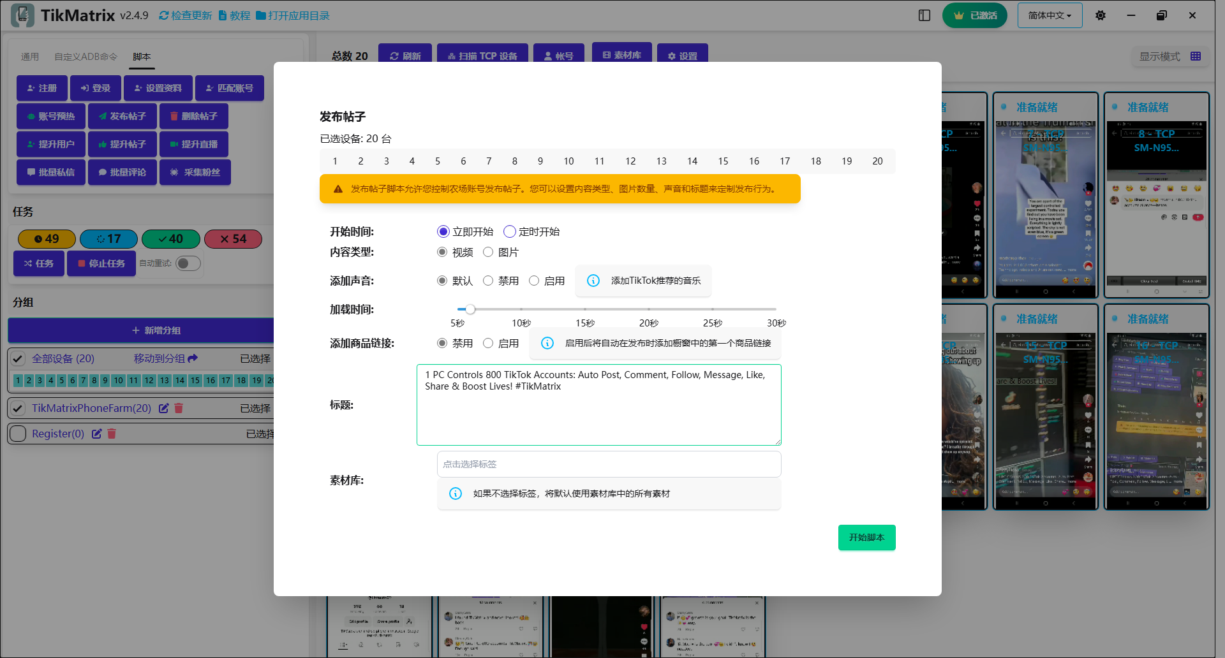Select default sound radio option
Viewport: 1225px width, 658px height.
click(x=442, y=281)
